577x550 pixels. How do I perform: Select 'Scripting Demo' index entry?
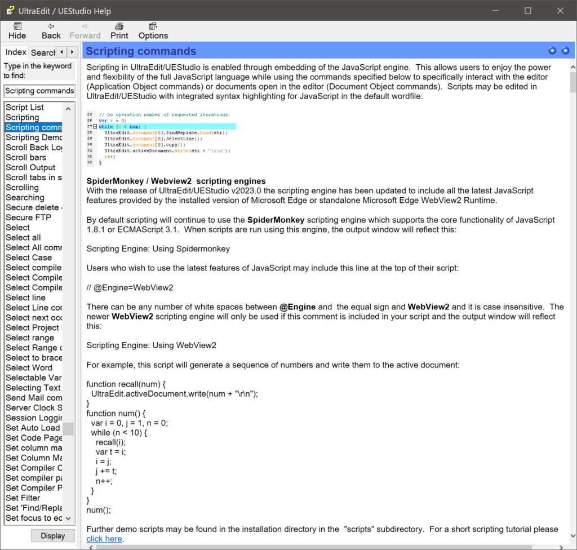pos(33,137)
